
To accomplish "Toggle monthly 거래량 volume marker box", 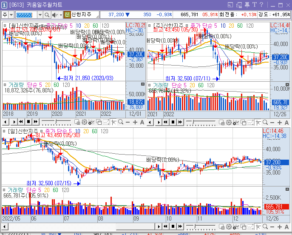I will tap(5, 85).
